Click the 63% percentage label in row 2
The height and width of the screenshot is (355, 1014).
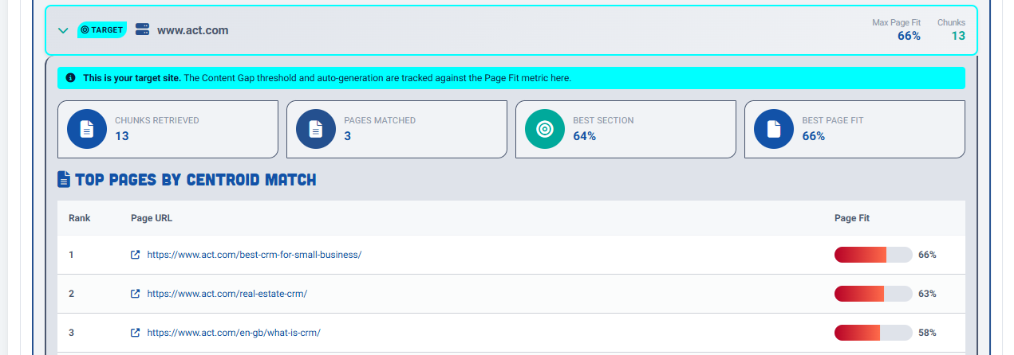point(927,294)
